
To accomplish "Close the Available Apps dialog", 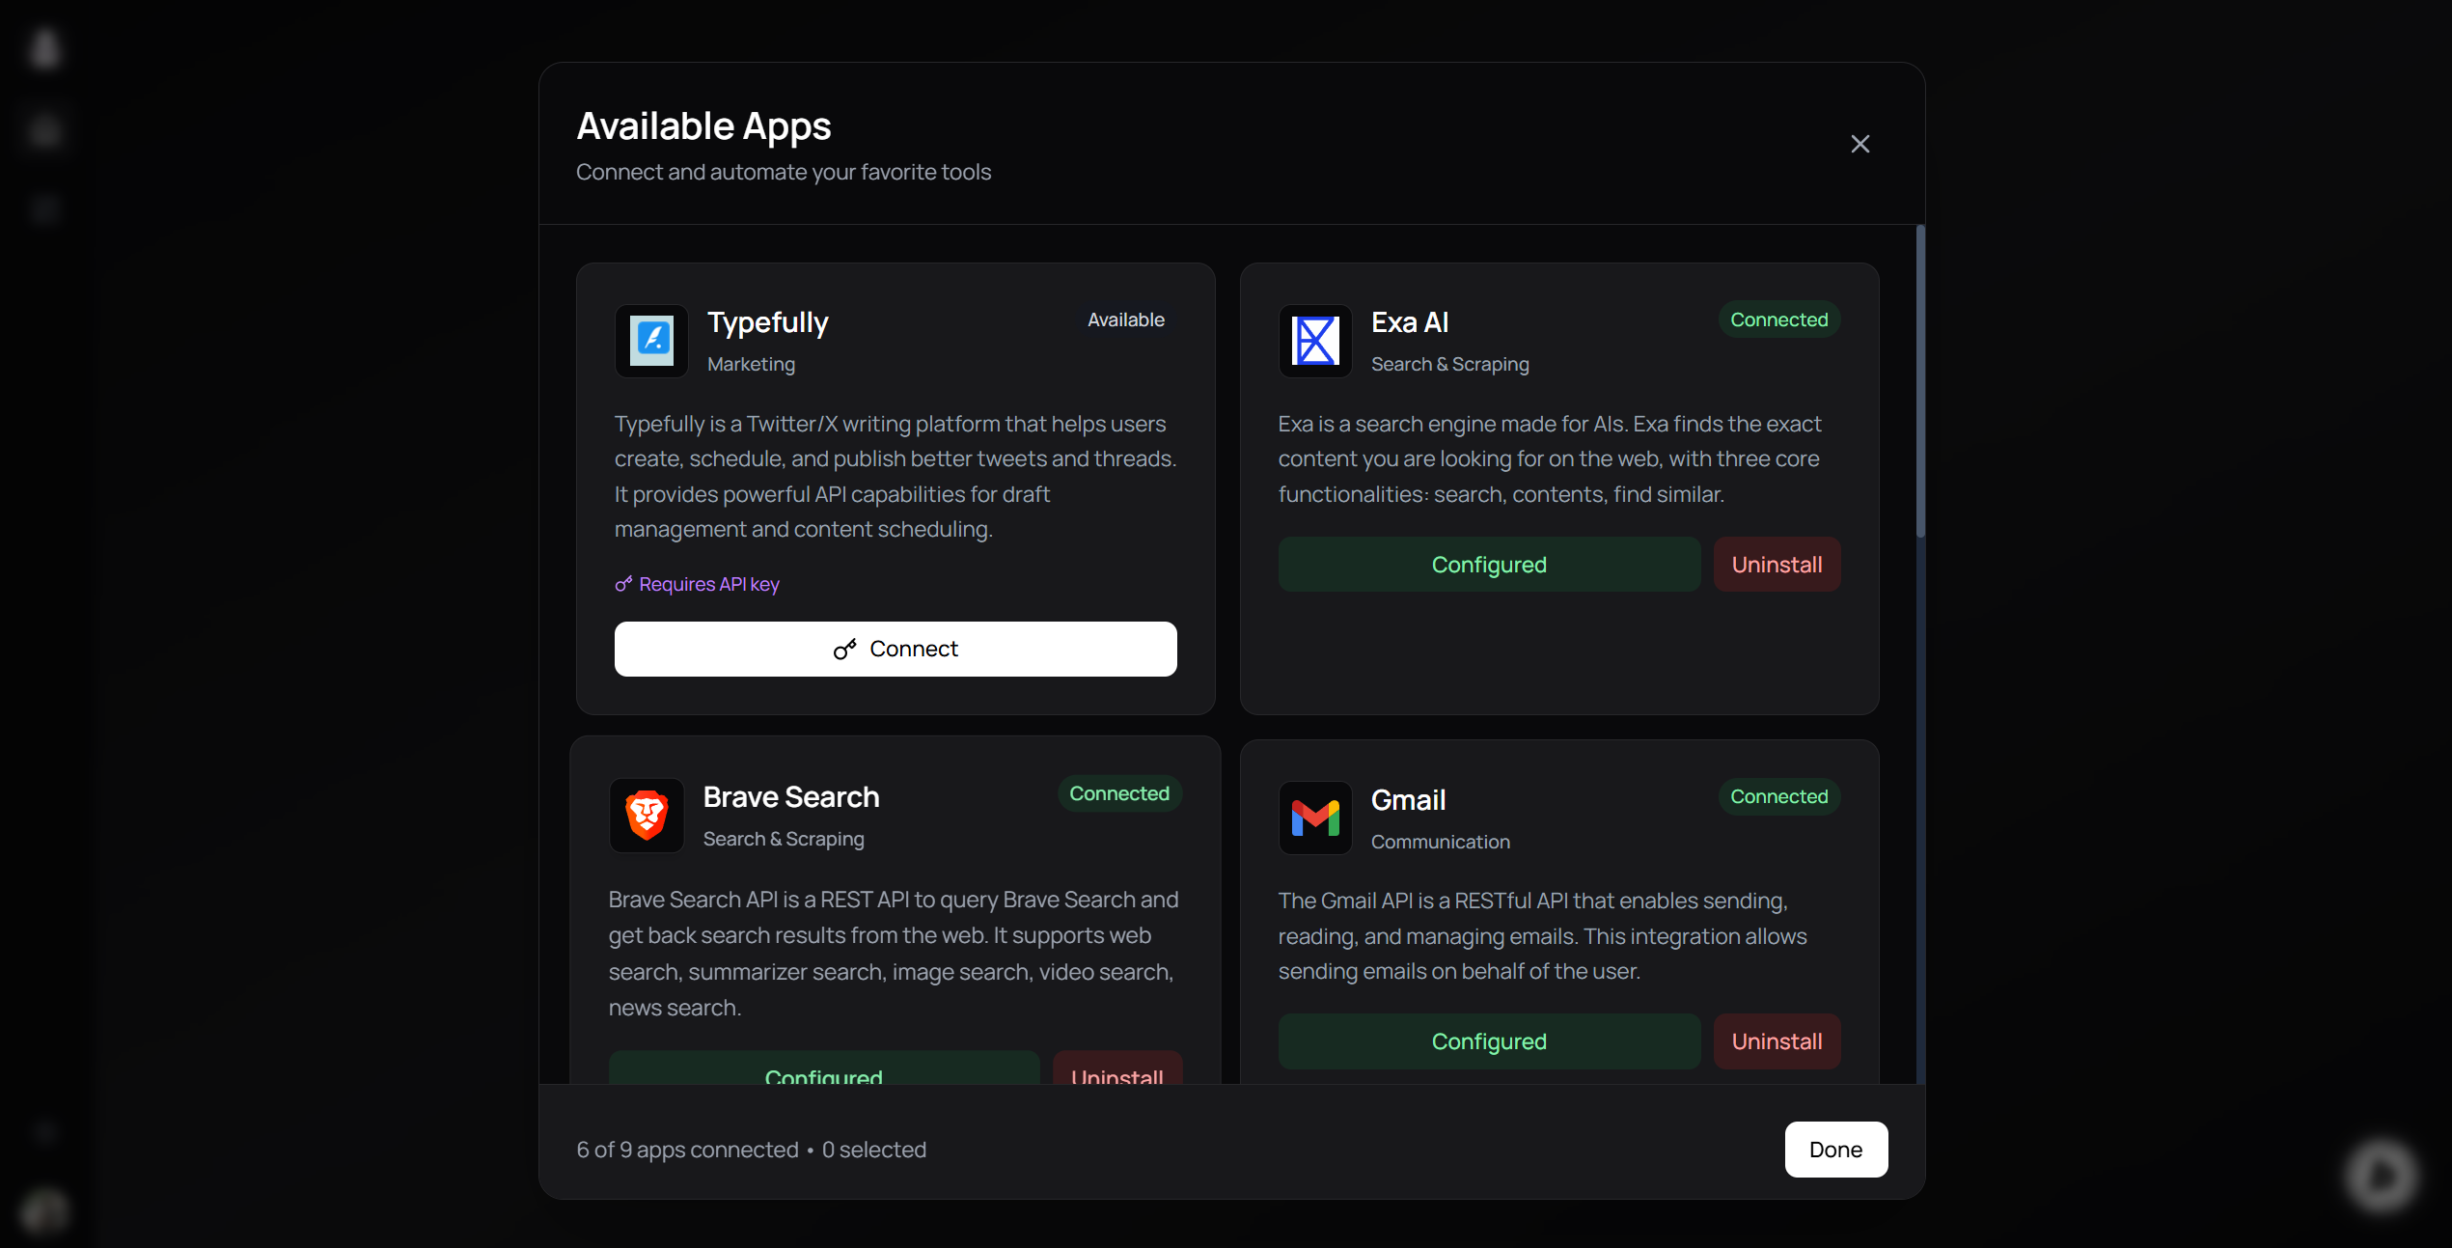I will 1860,144.
